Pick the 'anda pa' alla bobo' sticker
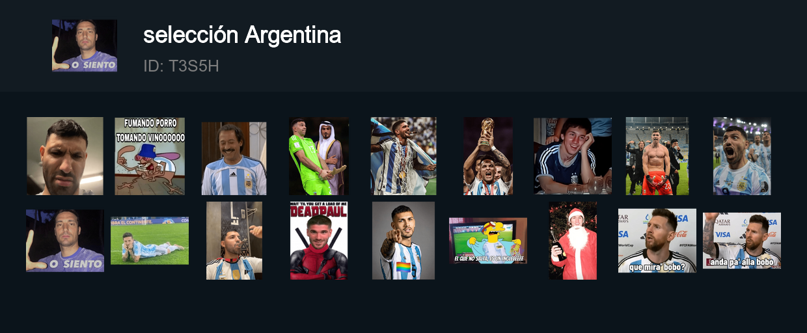The width and height of the screenshot is (807, 333). click(x=742, y=241)
